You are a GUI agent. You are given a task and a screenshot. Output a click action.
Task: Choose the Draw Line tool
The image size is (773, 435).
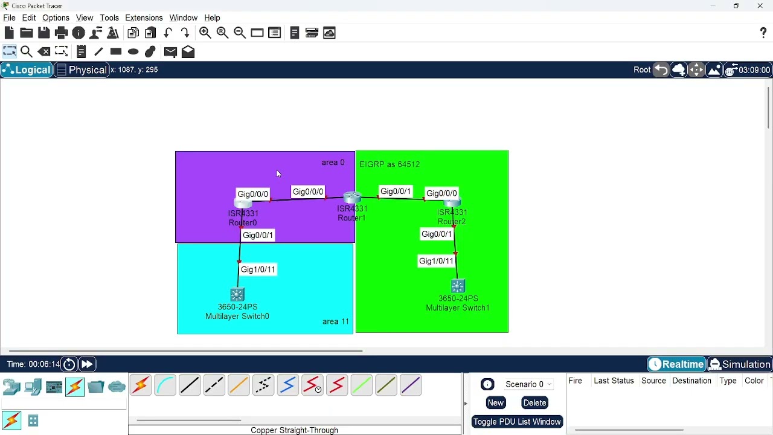pos(98,51)
